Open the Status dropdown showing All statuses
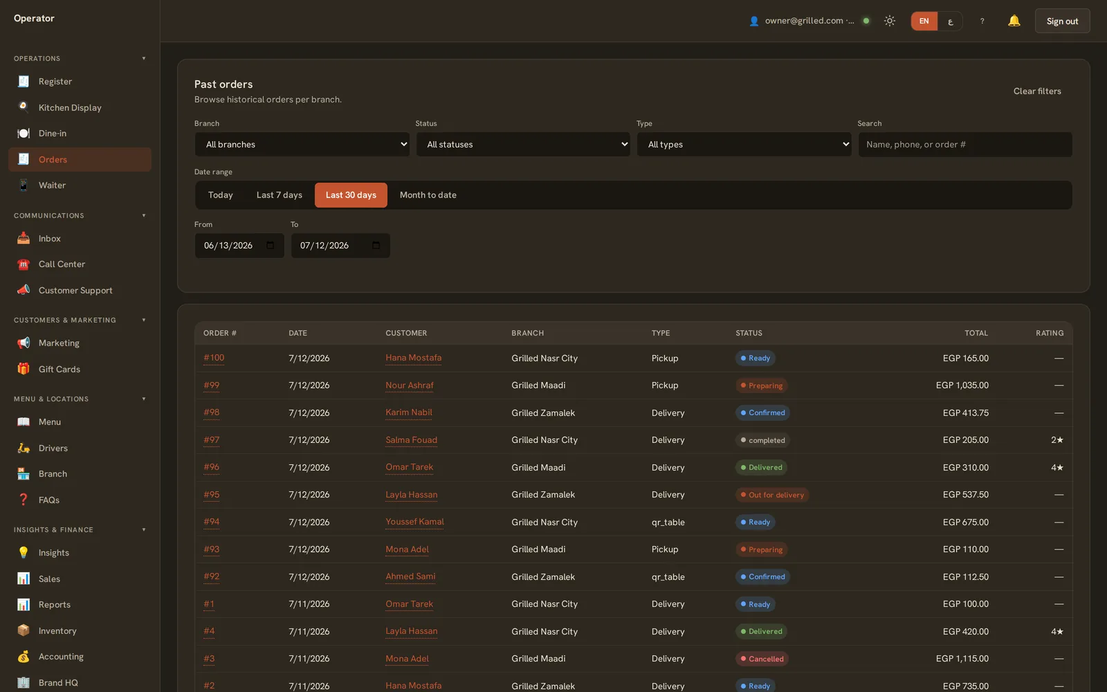The image size is (1107, 692). (x=523, y=144)
